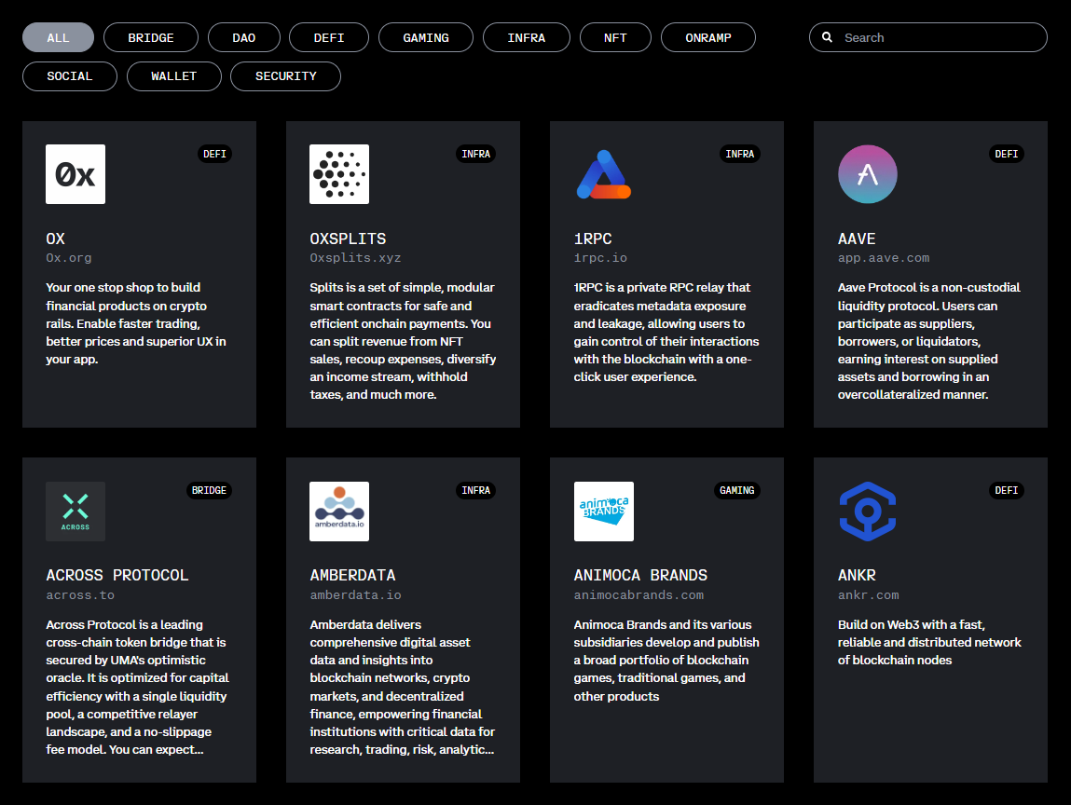Filter by BRIDGE category

[x=151, y=37]
